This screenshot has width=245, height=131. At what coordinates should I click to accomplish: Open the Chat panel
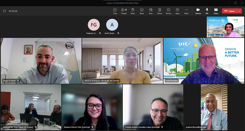coord(115,11)
